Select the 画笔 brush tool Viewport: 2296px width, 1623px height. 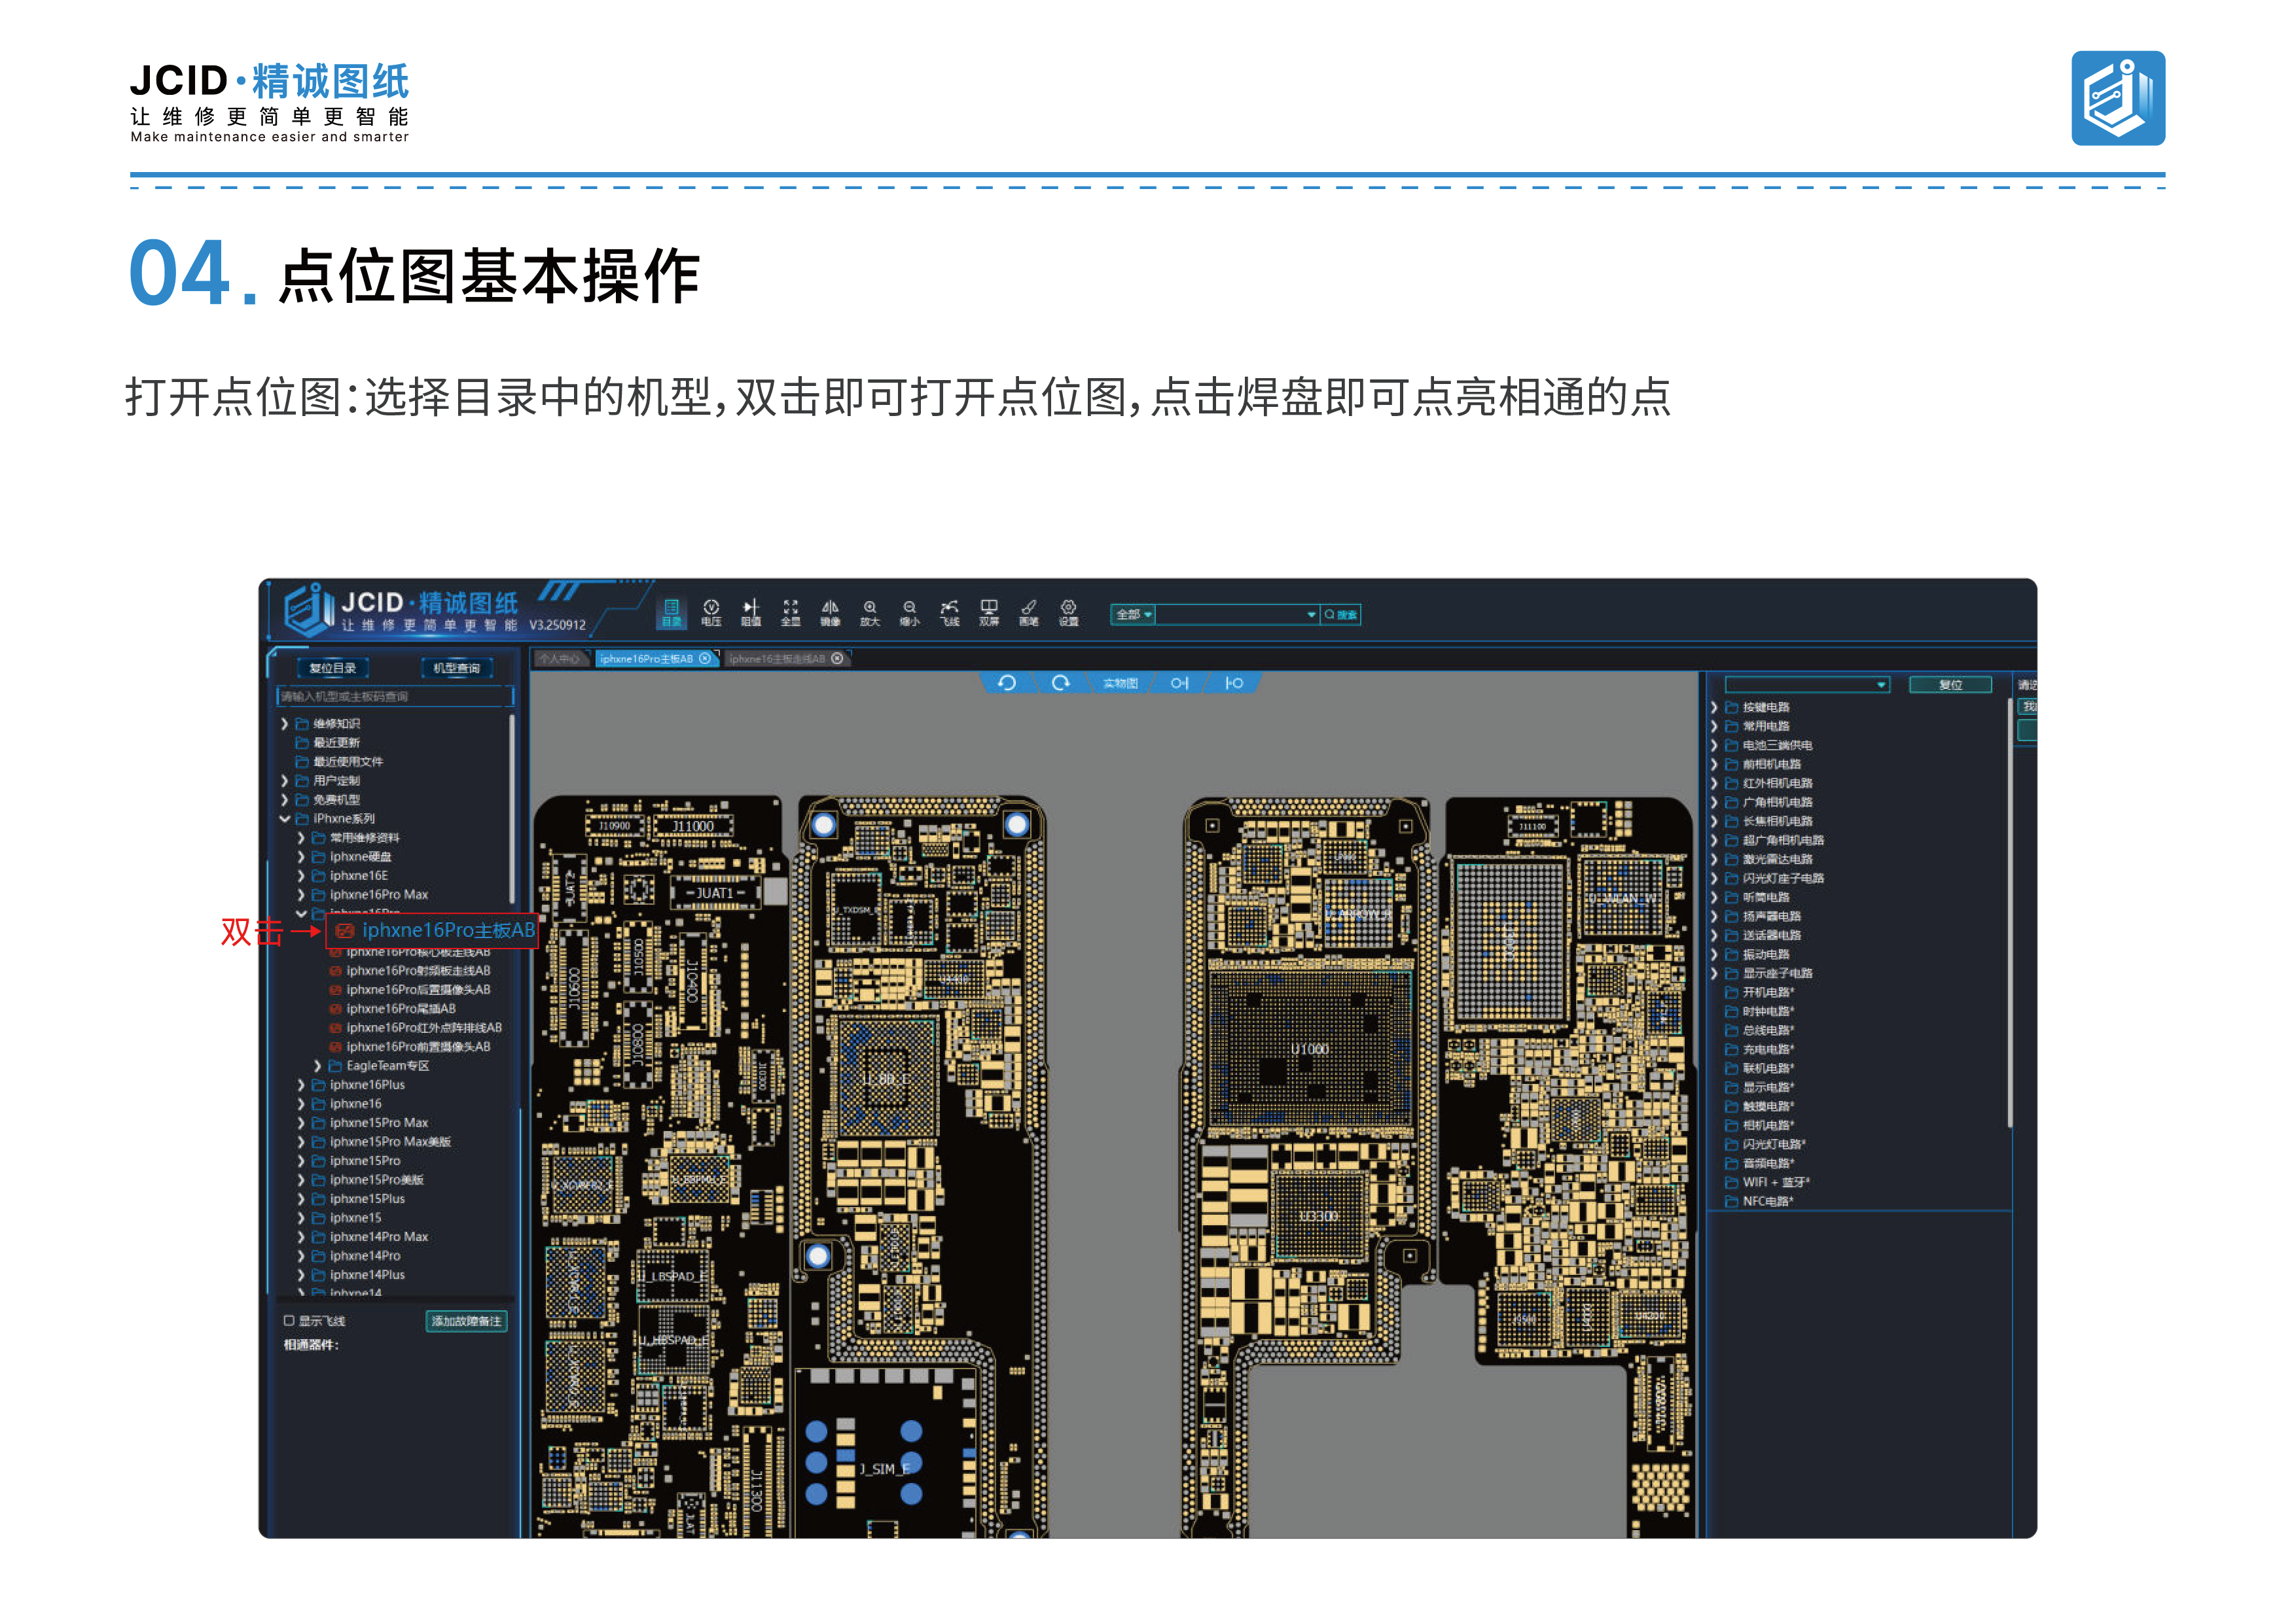pyautogui.click(x=1029, y=612)
